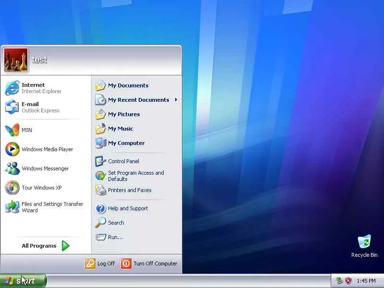The image size is (384, 288).
Task: Click the My Pictures folder icon
Action: [x=100, y=114]
